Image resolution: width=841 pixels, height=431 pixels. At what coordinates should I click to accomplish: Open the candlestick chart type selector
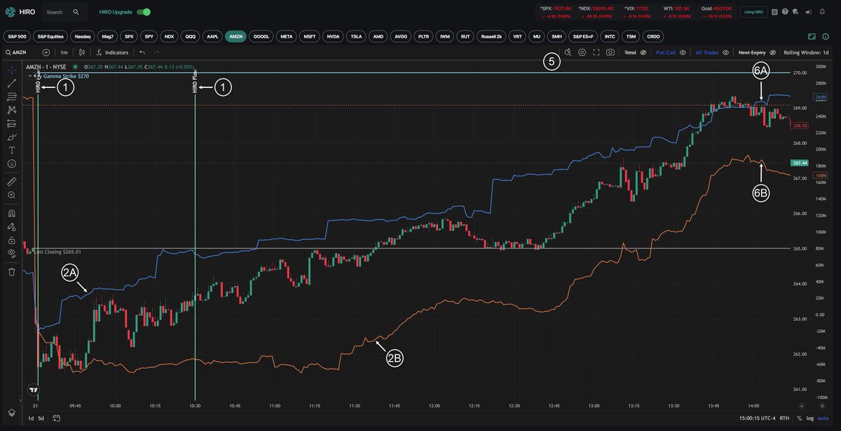pos(82,52)
